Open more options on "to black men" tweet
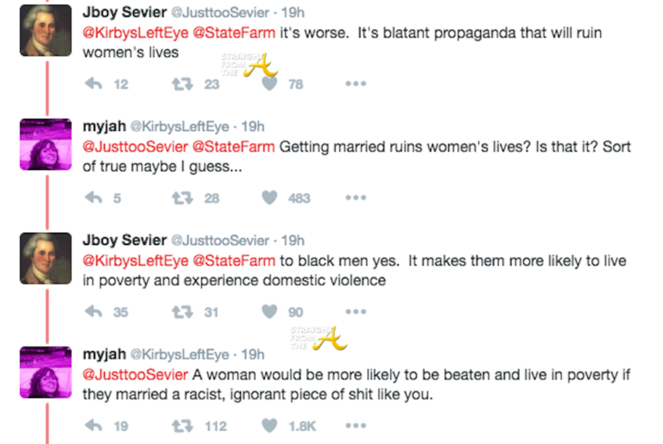The height and width of the screenshot is (444, 663). (356, 312)
